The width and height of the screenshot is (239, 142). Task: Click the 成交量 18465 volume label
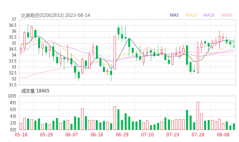[35, 91]
